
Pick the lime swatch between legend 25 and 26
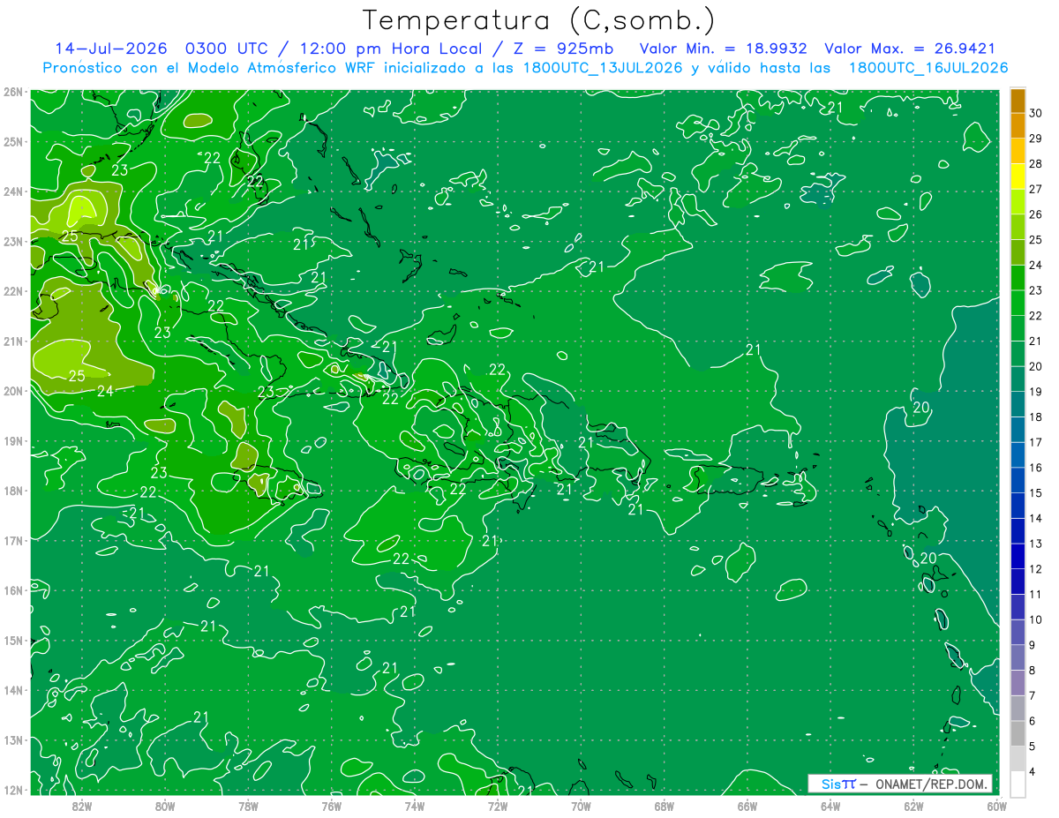click(x=1018, y=227)
